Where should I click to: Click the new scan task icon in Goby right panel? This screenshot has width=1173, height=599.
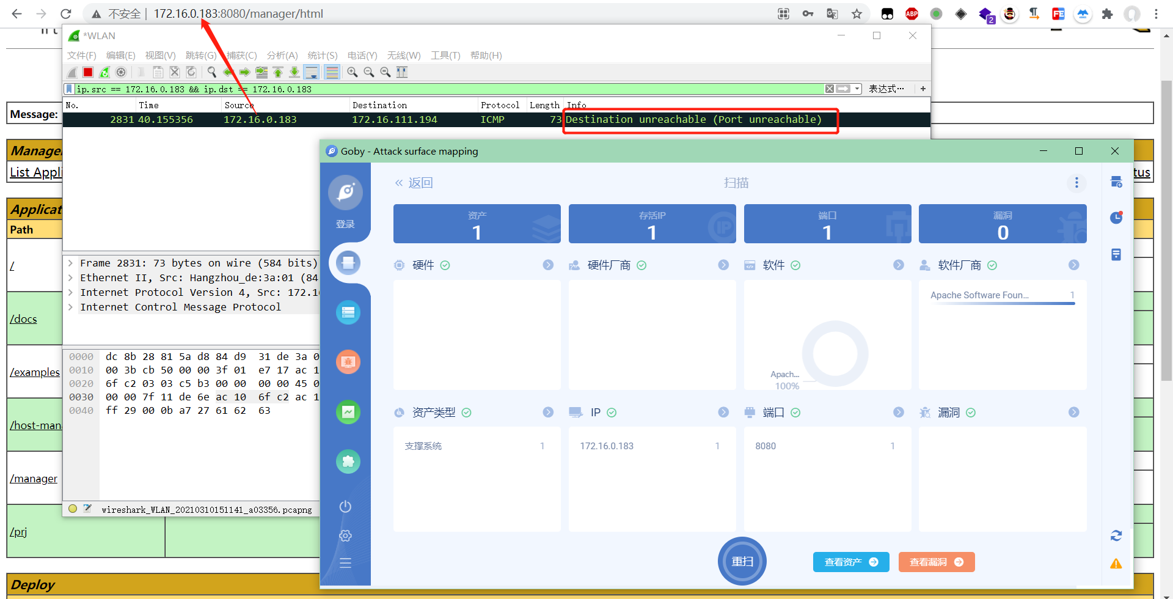(1116, 182)
